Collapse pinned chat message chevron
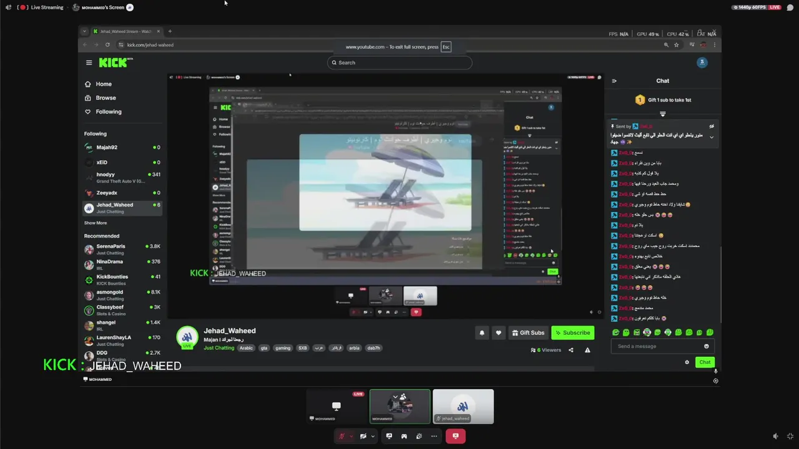 click(x=712, y=137)
